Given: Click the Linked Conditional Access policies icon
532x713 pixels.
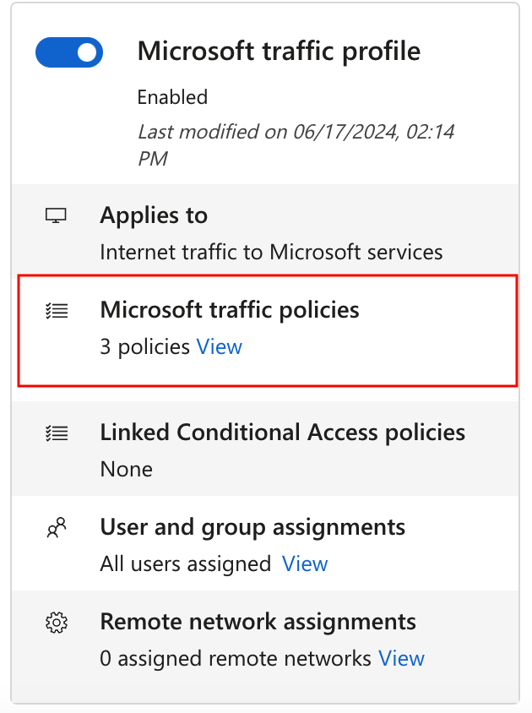Looking at the screenshot, I should (56, 432).
